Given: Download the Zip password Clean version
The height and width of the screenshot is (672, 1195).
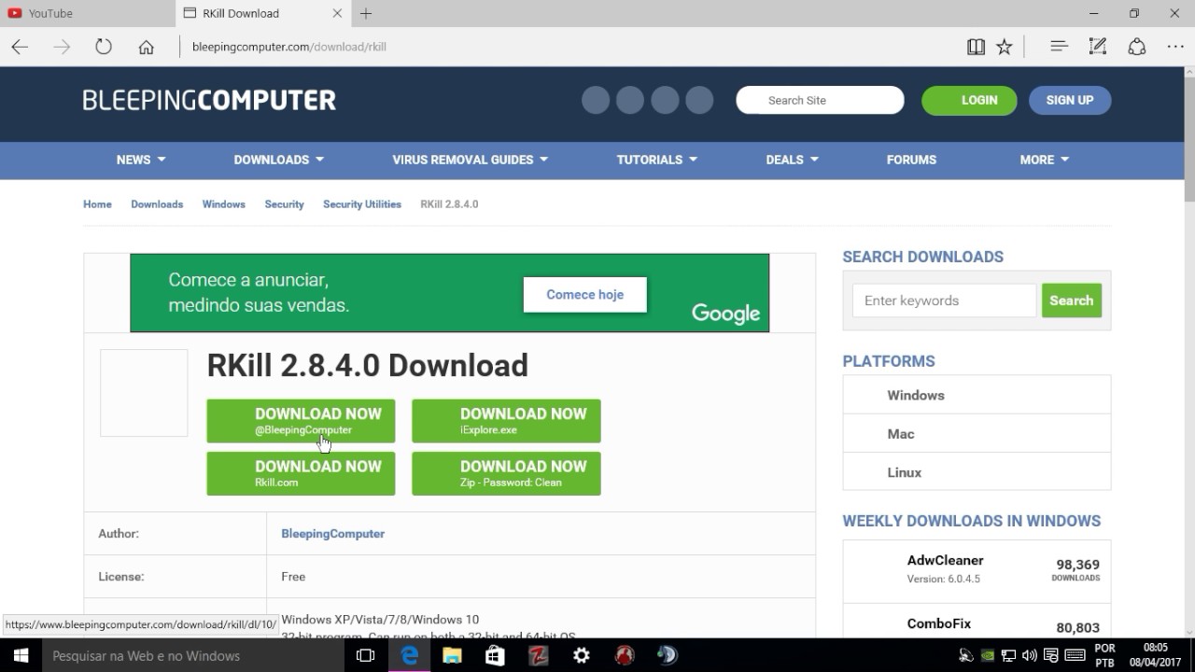Looking at the screenshot, I should point(506,473).
